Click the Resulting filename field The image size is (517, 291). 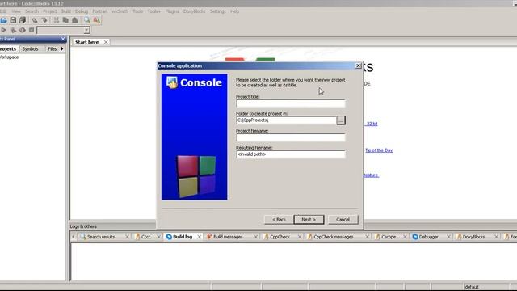pyautogui.click(x=291, y=154)
